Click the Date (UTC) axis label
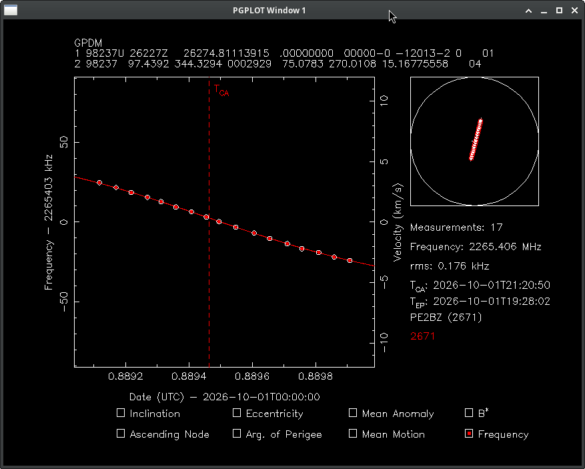Screen dimensions: 585x469 (225, 397)
